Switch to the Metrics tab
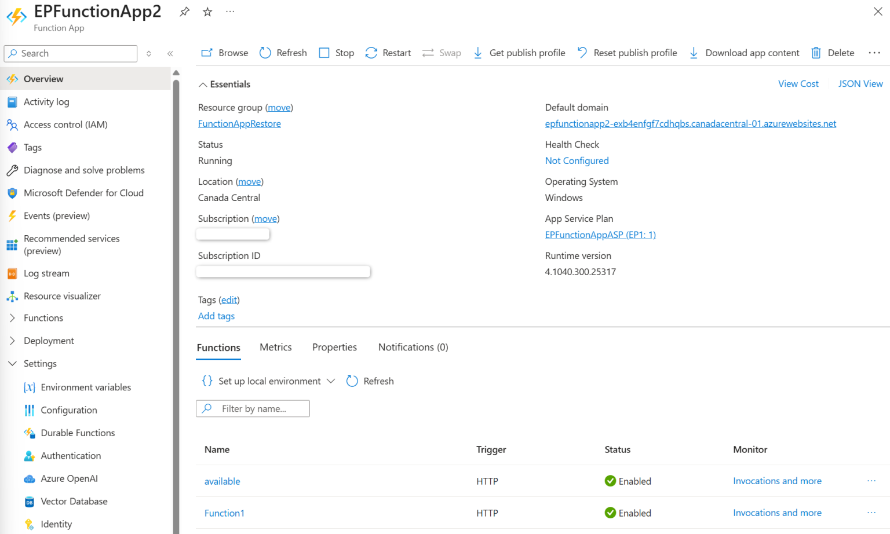The width and height of the screenshot is (890, 534). (x=275, y=347)
